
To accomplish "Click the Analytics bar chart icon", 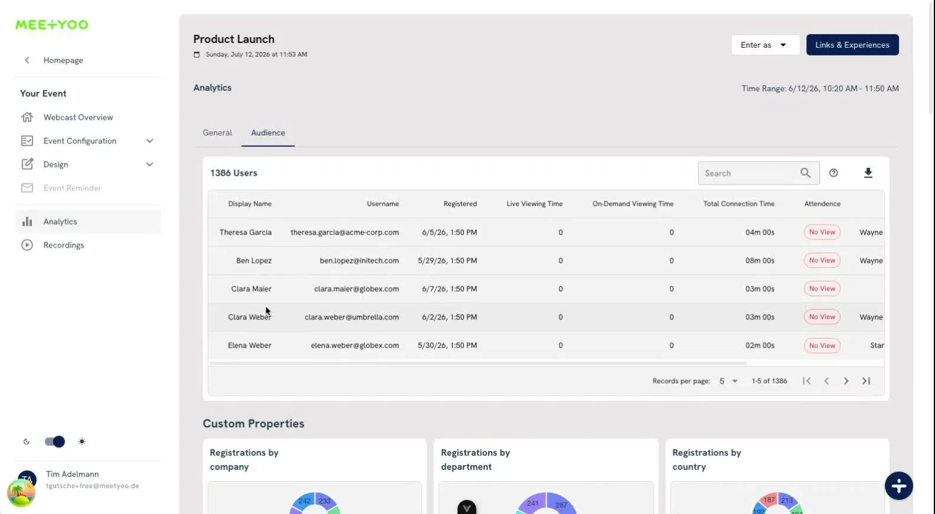I will click(27, 222).
